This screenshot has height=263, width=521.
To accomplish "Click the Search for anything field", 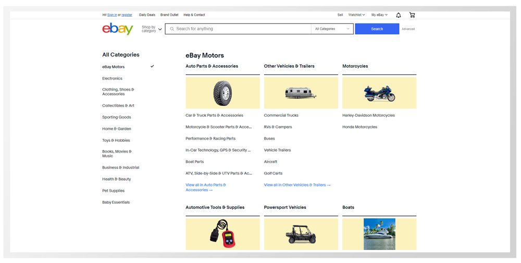I will [x=240, y=29].
